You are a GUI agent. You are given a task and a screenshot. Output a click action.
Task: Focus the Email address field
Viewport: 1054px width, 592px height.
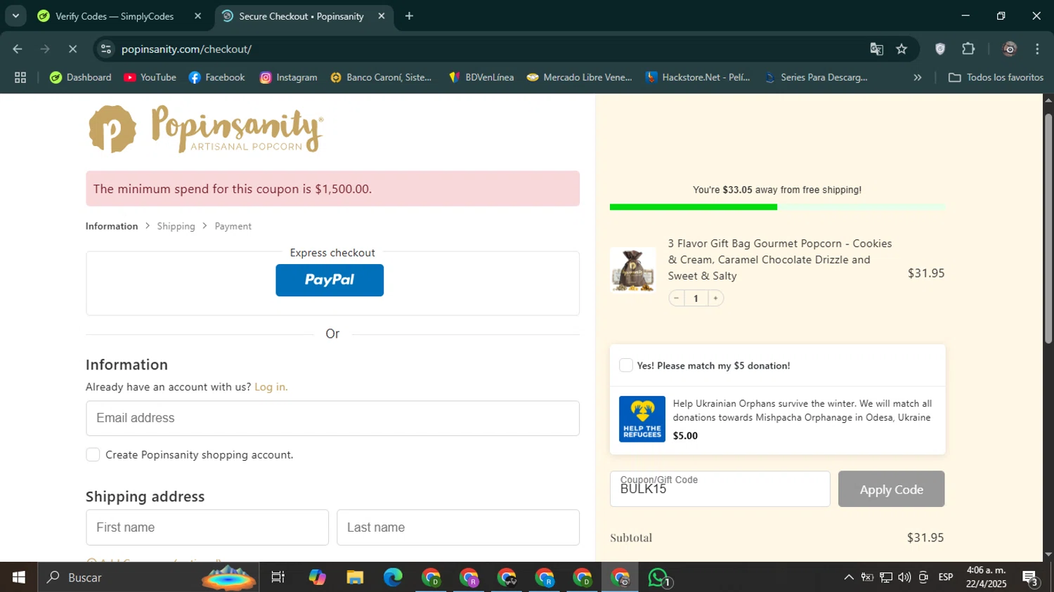(x=332, y=418)
